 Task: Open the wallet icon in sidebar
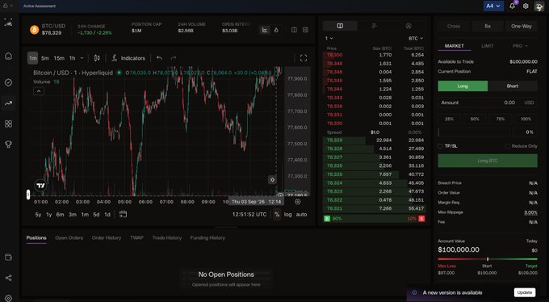[x=8, y=258]
